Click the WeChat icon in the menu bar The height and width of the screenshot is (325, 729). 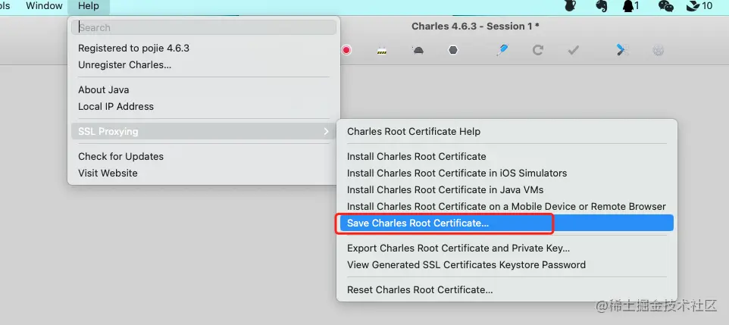click(x=666, y=6)
